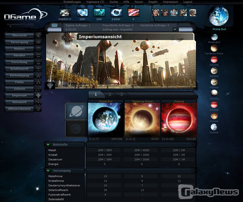The height and width of the screenshot is (202, 243).
Task: Select the second officer portrait
Action: click(165, 13)
